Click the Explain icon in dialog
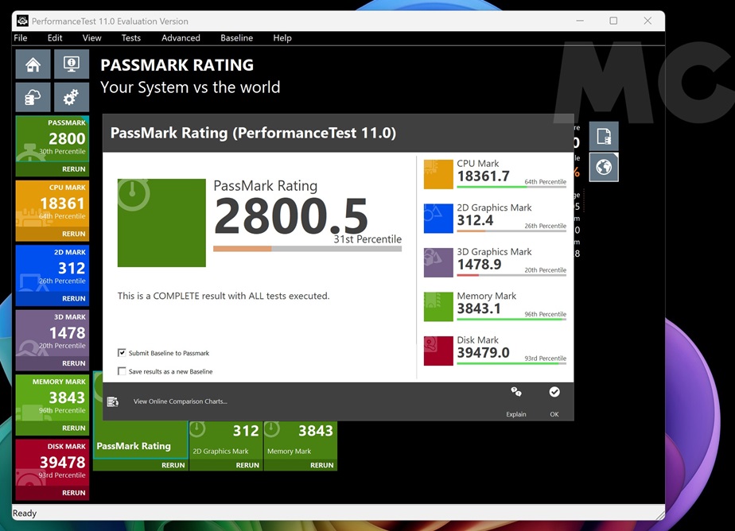 [x=516, y=392]
